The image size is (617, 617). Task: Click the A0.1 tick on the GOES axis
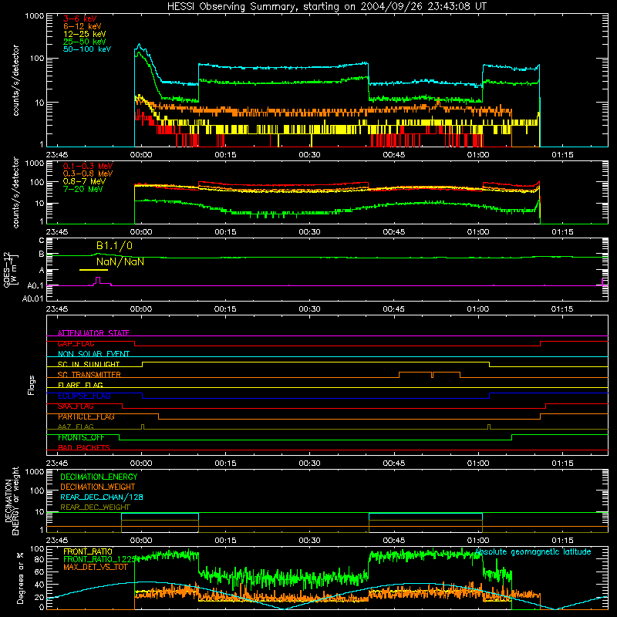click(35, 285)
